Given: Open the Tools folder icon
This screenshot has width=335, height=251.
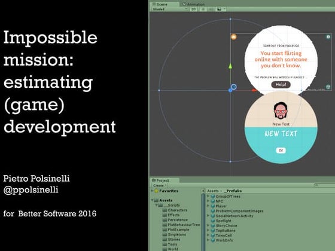Looking at the screenshot, I should coord(165,244).
